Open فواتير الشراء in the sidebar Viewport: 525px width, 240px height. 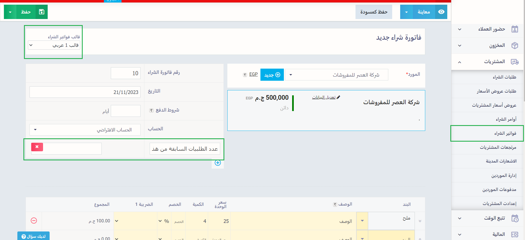505,133
